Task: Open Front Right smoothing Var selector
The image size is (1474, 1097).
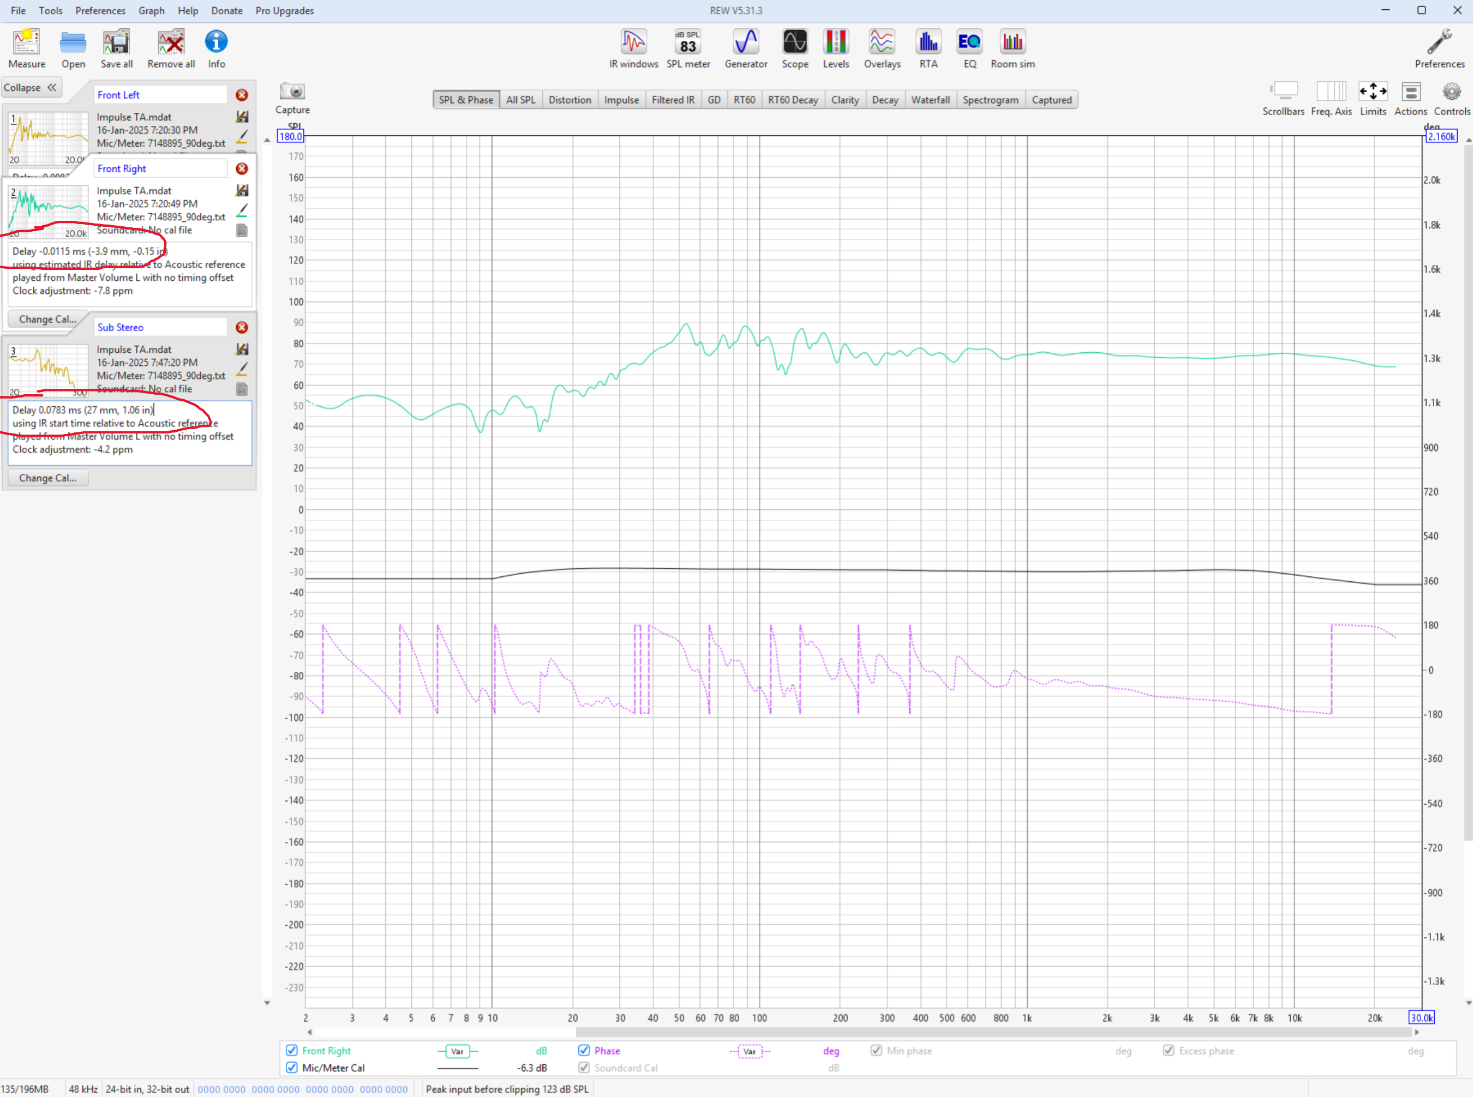Action: 457,1051
